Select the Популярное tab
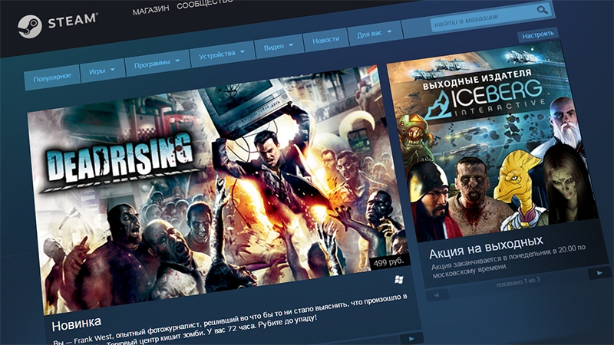The width and height of the screenshot is (614, 345). point(52,77)
